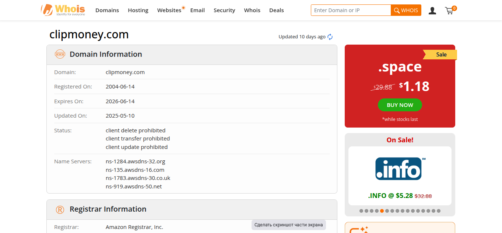Click the yellow Sale ribbon

pyautogui.click(x=441, y=55)
